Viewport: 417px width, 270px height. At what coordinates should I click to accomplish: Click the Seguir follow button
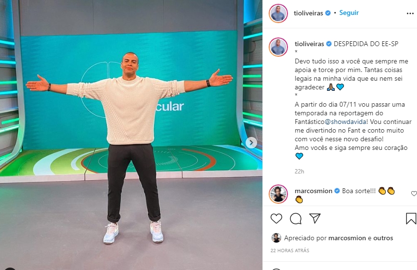[349, 12]
